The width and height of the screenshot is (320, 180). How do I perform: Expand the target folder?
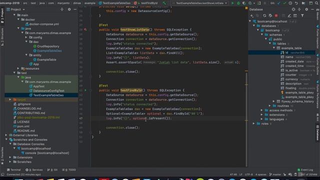(10, 99)
